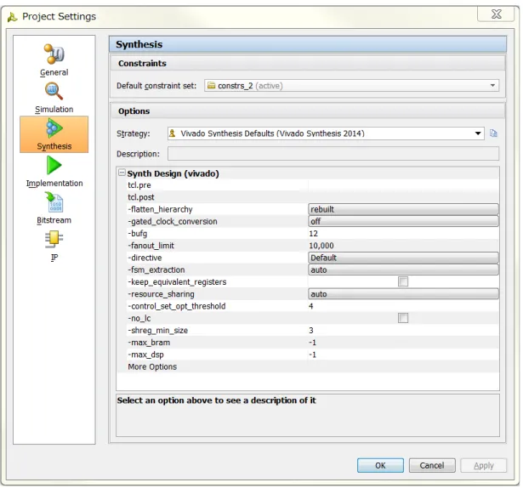The width and height of the screenshot is (523, 488).
Task: Select the tcl.post row label
Action: [x=141, y=197]
